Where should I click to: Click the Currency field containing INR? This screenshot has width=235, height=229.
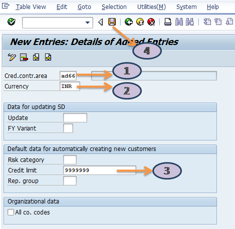coord(70,86)
